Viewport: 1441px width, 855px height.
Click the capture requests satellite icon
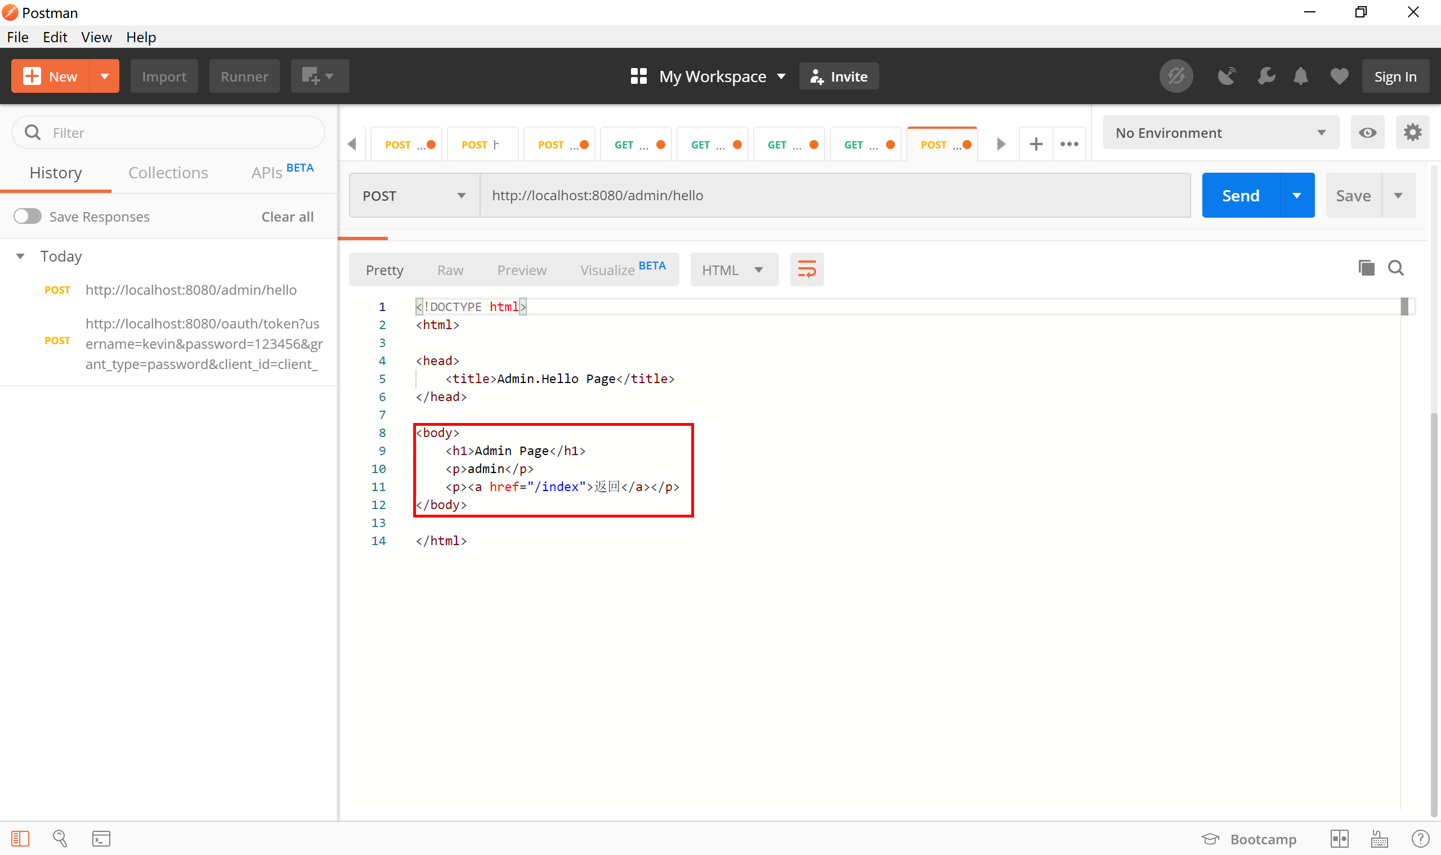pyautogui.click(x=1227, y=76)
